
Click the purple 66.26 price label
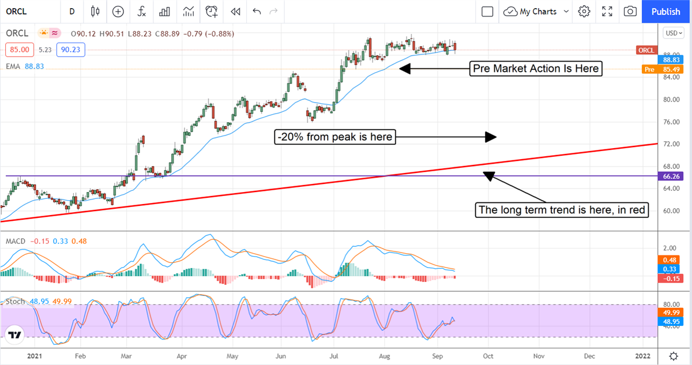[670, 176]
